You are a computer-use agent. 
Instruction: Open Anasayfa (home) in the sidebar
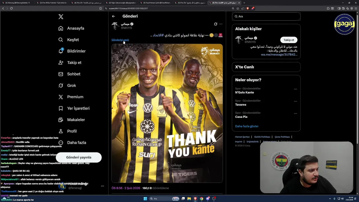click(x=71, y=28)
